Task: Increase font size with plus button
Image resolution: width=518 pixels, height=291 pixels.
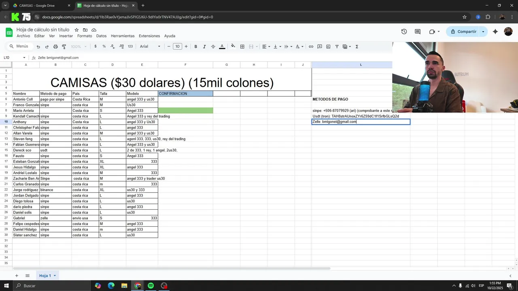Action: click(186, 46)
